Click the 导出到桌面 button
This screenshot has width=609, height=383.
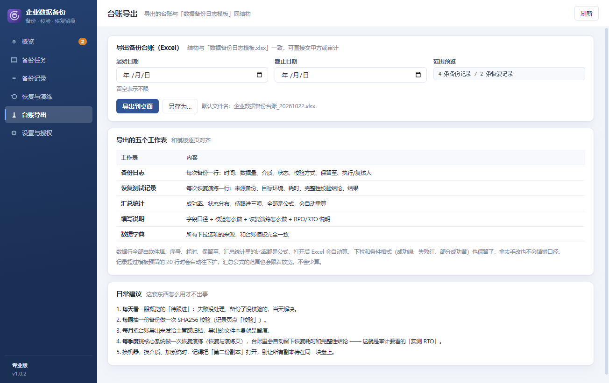(x=138, y=106)
